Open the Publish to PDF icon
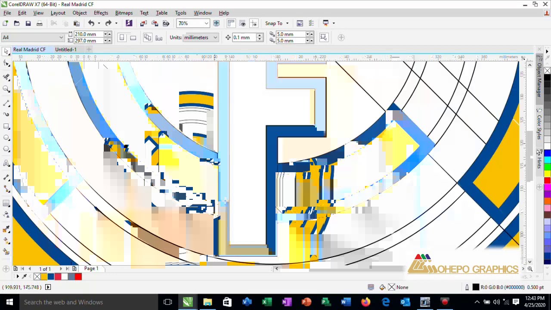Screen dimensions: 551x310 coord(166,23)
